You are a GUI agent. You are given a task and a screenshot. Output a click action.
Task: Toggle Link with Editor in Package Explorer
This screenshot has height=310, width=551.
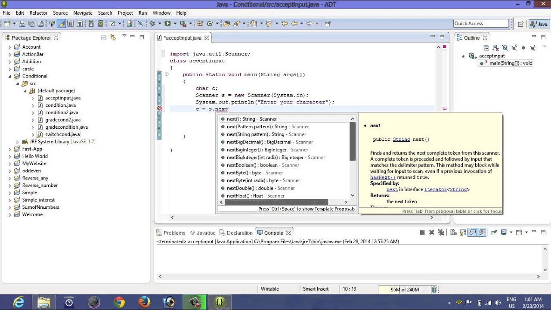(x=113, y=37)
